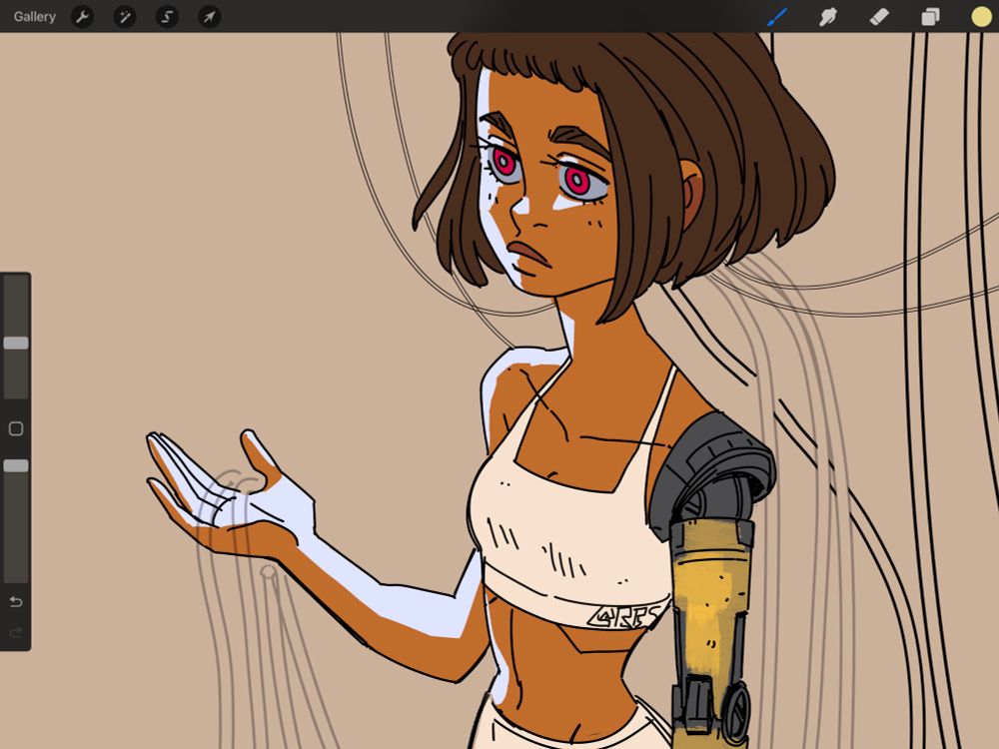Image resolution: width=999 pixels, height=749 pixels.
Task: Activate the Selection tool
Action: point(168,16)
